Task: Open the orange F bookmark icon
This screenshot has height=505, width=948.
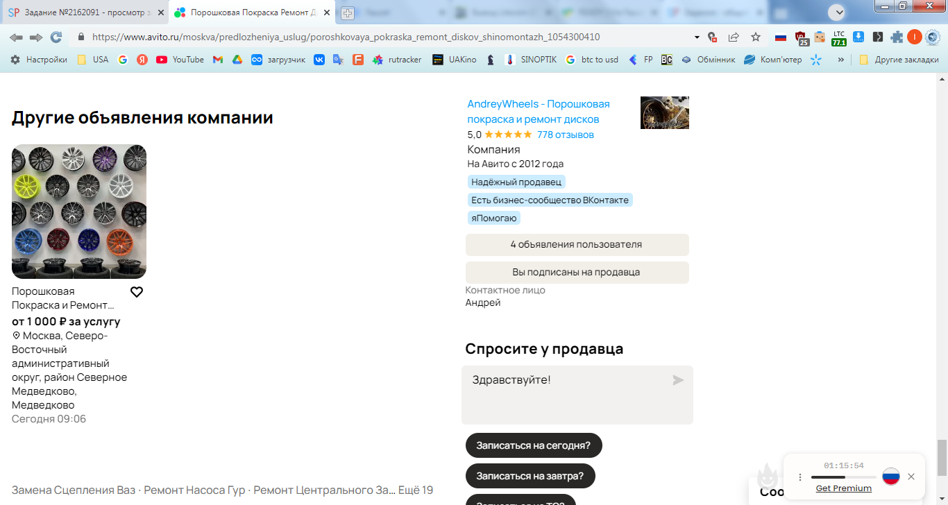Action: [x=357, y=60]
